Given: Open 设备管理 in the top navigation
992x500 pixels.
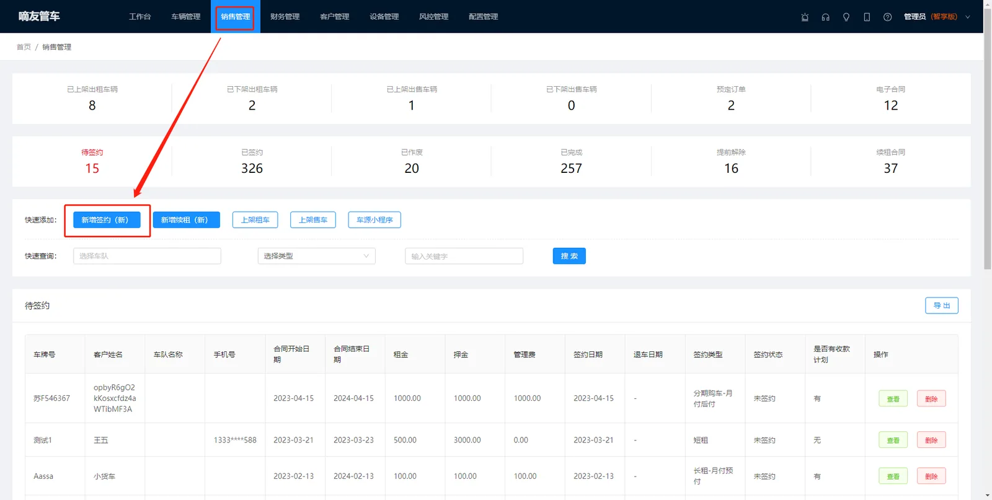Looking at the screenshot, I should (x=384, y=17).
